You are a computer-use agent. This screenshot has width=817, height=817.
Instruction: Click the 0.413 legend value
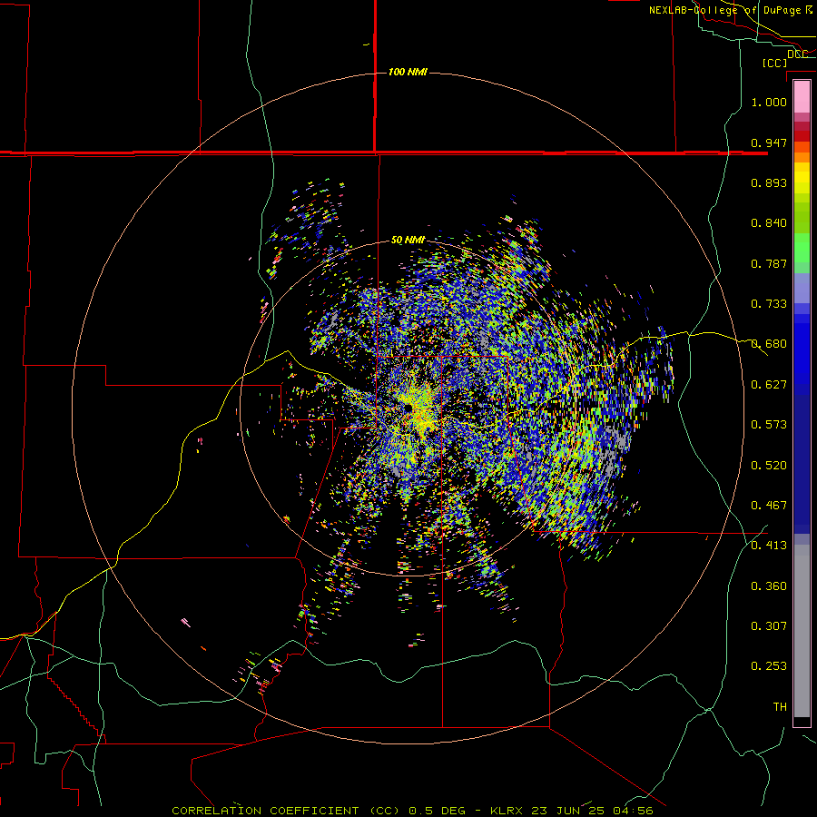(x=769, y=545)
